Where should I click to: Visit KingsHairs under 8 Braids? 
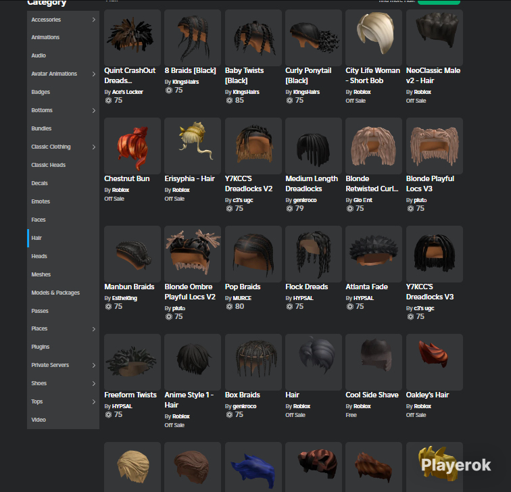point(185,82)
